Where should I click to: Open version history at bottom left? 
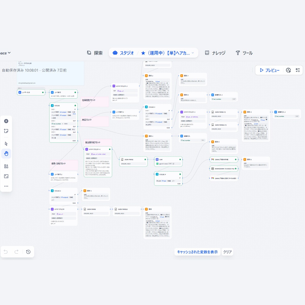(28, 252)
